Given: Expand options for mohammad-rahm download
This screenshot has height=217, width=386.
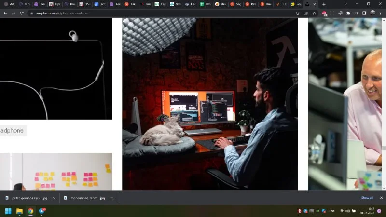Looking at the screenshot, I should [112, 198].
